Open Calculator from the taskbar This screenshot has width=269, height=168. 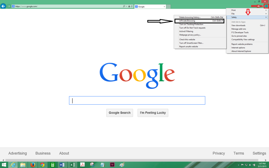(53, 165)
